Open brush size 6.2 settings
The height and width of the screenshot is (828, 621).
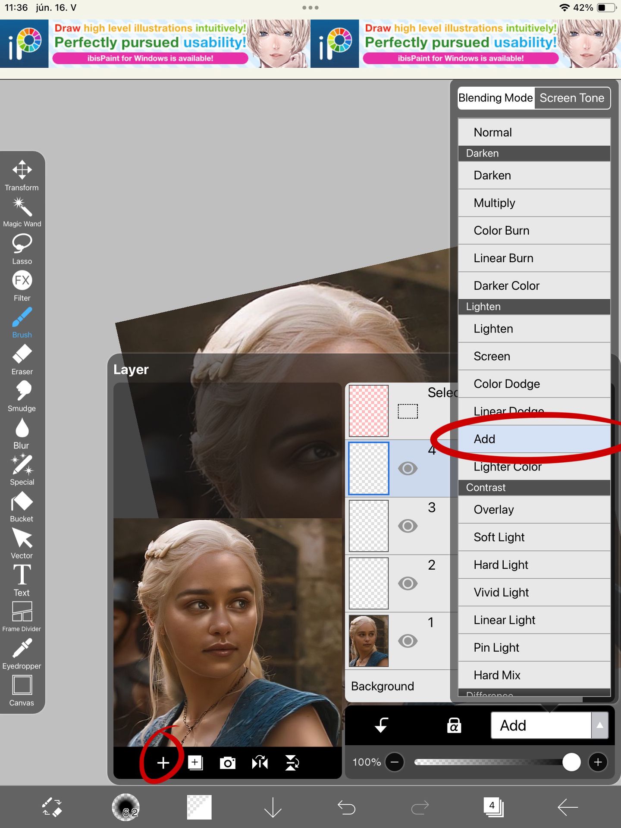pyautogui.click(x=125, y=807)
